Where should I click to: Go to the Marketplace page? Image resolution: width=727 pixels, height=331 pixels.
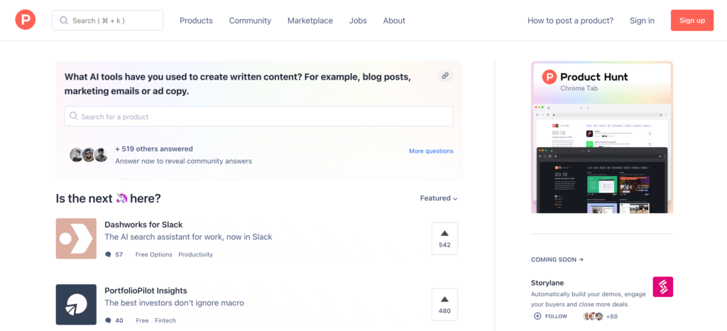310,21
